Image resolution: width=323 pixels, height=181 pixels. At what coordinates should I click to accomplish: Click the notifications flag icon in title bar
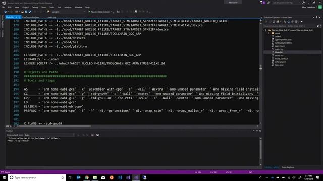tap(261, 3)
